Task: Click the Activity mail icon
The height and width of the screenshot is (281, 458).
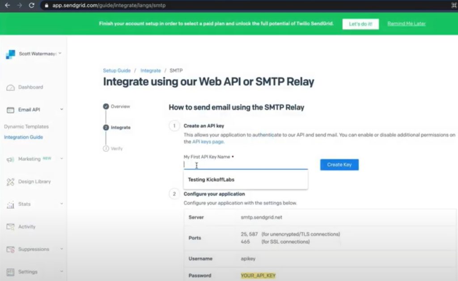Action: (x=11, y=227)
